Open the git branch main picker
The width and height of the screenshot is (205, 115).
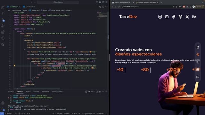pyautogui.click(x=8, y=114)
